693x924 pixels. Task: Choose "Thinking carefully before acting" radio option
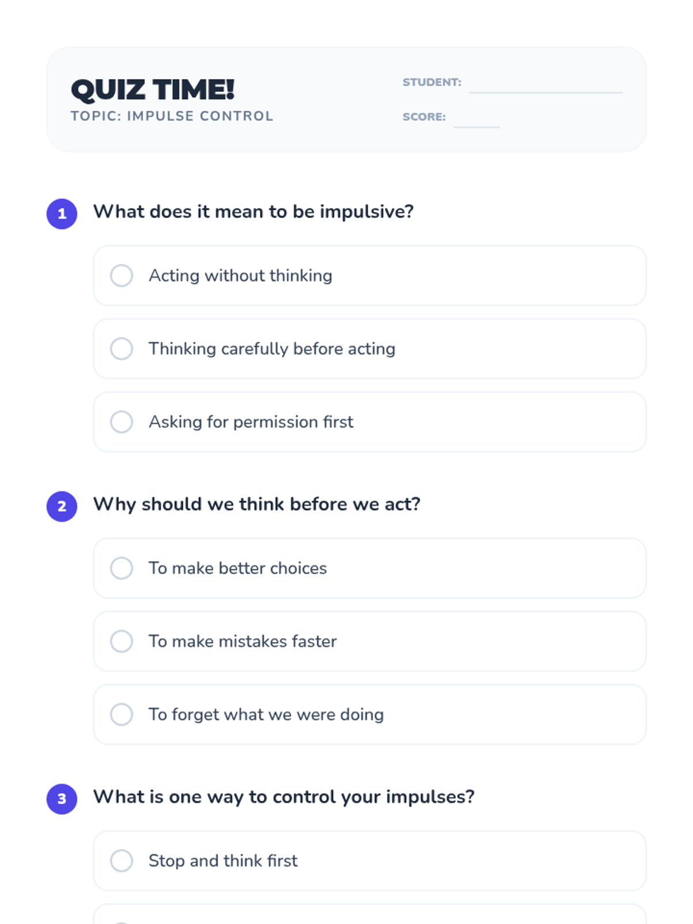[x=121, y=349]
